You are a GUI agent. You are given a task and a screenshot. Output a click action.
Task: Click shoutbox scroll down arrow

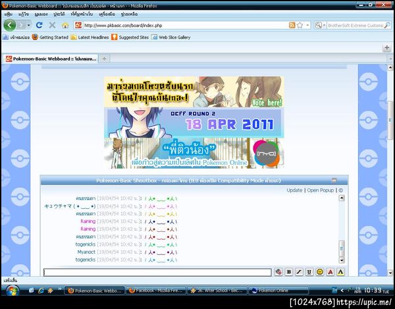coord(342,260)
